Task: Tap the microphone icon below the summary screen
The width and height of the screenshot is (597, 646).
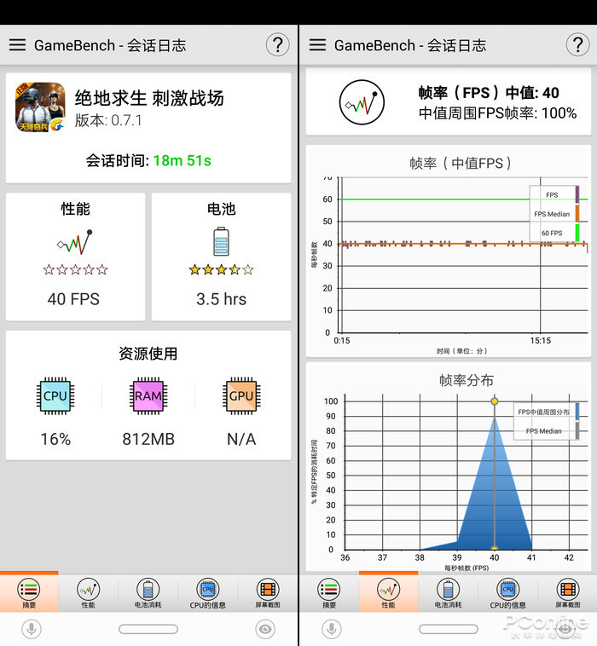Action: [32, 629]
